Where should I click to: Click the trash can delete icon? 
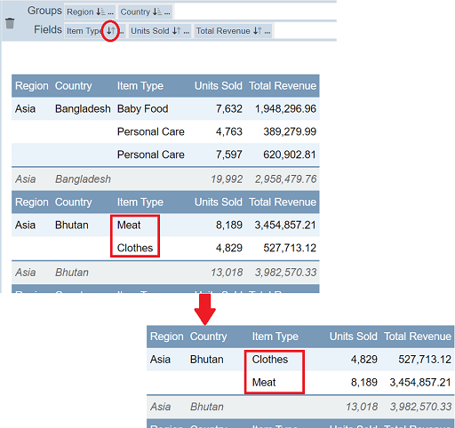point(10,23)
